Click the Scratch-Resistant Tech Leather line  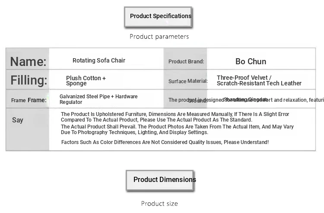[259, 83]
